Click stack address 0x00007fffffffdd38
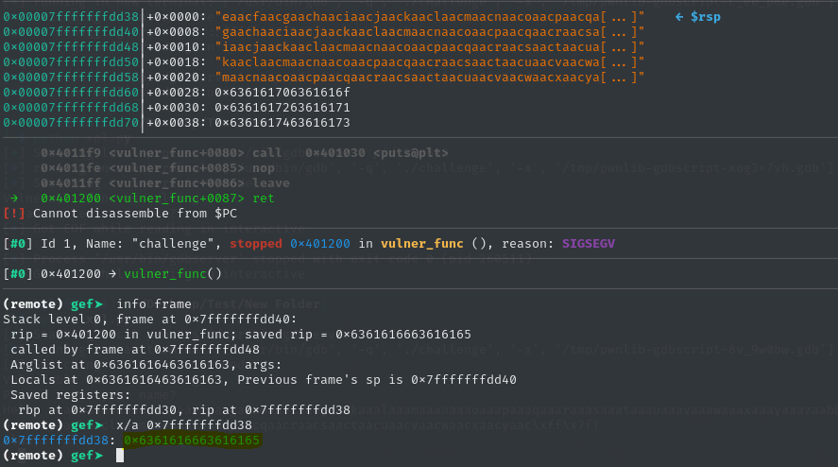This screenshot has width=838, height=467. pyautogui.click(x=71, y=17)
